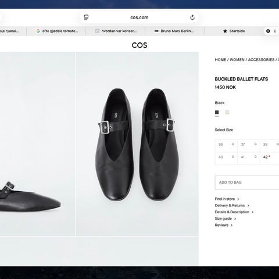279x279 pixels.
Task: Click the ADD TO BAG button
Action: tap(247, 183)
